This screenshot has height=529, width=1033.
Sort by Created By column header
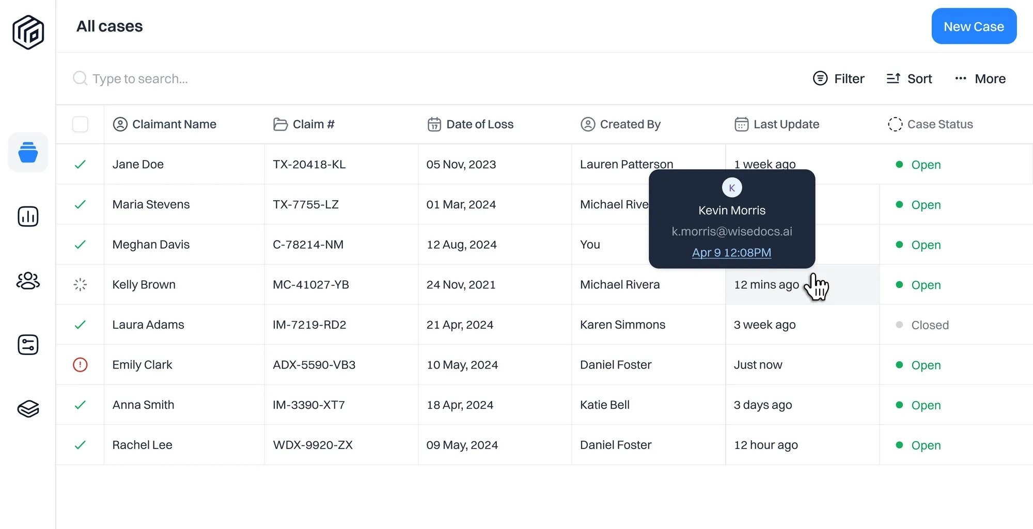pyautogui.click(x=630, y=124)
